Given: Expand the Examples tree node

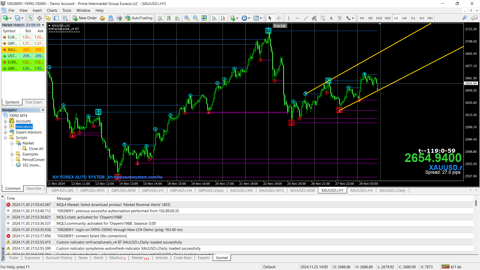Looking at the screenshot, I should click(x=12, y=154).
